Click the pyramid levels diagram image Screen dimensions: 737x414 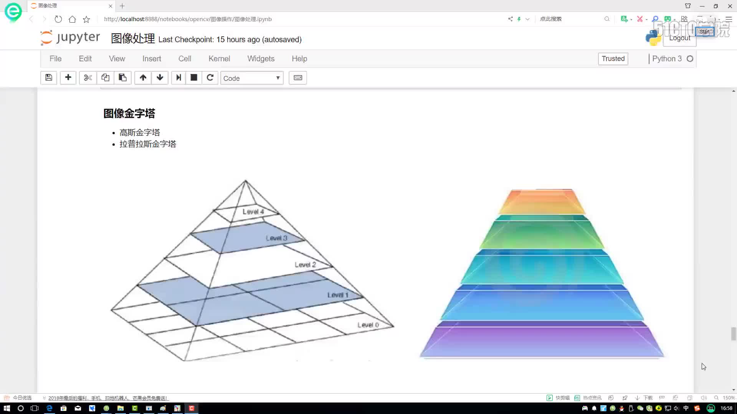pyautogui.click(x=252, y=270)
